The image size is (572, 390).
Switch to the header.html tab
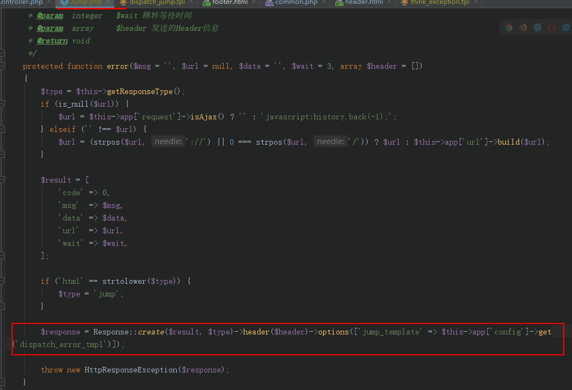(x=364, y=2)
